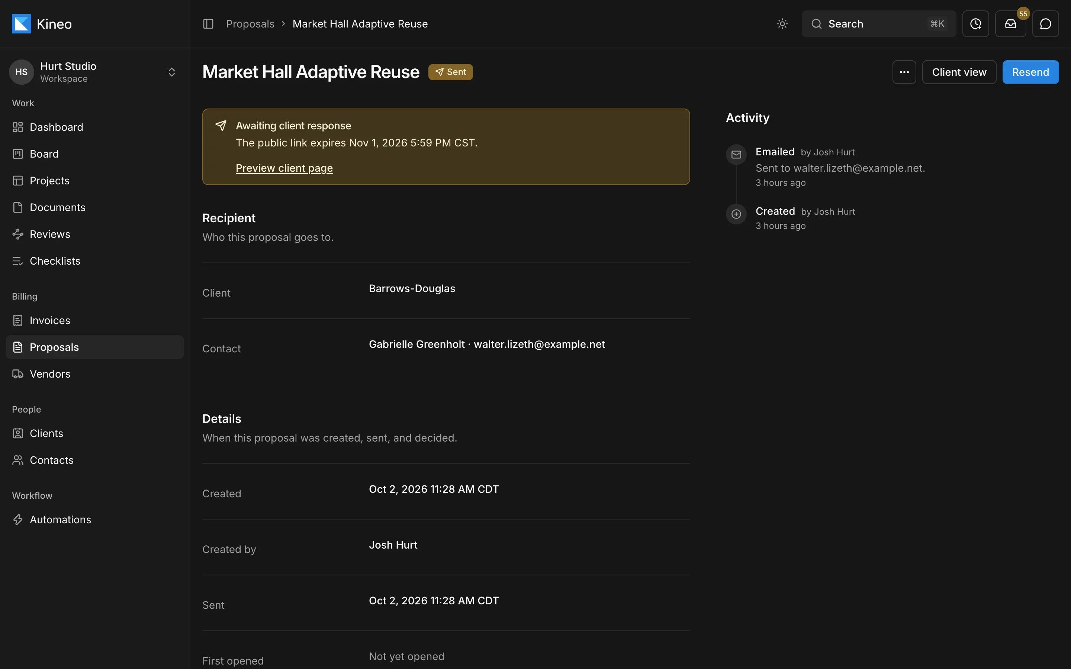Click the Automations lightning icon
Viewport: 1071px width, 669px height.
(18, 520)
